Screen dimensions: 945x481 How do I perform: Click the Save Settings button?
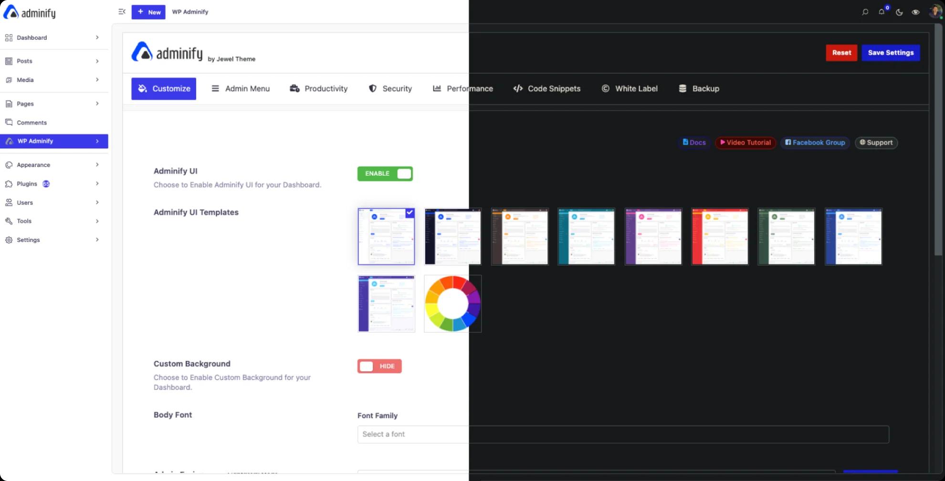[x=891, y=53]
